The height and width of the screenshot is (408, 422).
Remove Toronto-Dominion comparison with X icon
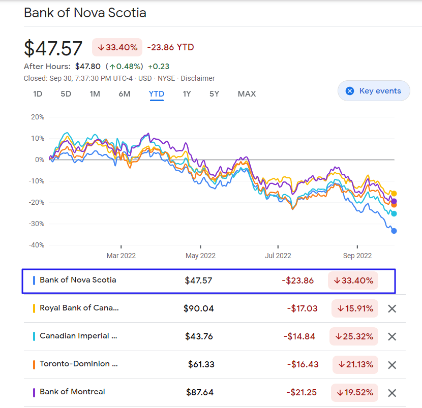point(392,365)
